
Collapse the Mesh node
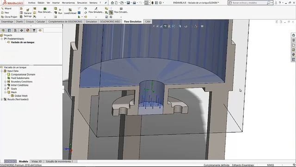(x=5, y=92)
